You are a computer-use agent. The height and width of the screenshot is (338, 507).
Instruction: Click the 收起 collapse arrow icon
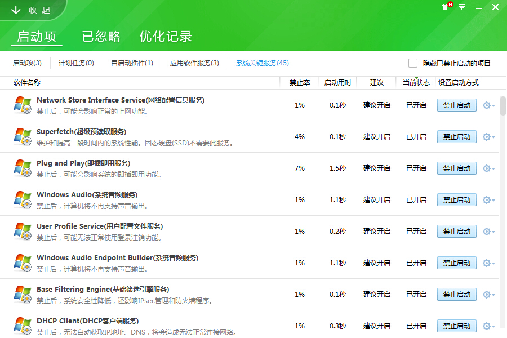(x=16, y=10)
